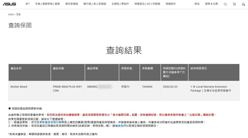
Task: Click the 產品序號 column header
Action: tap(102, 72)
